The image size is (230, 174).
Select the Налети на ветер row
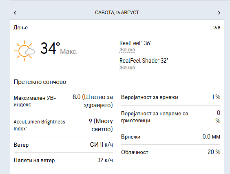click(63, 160)
